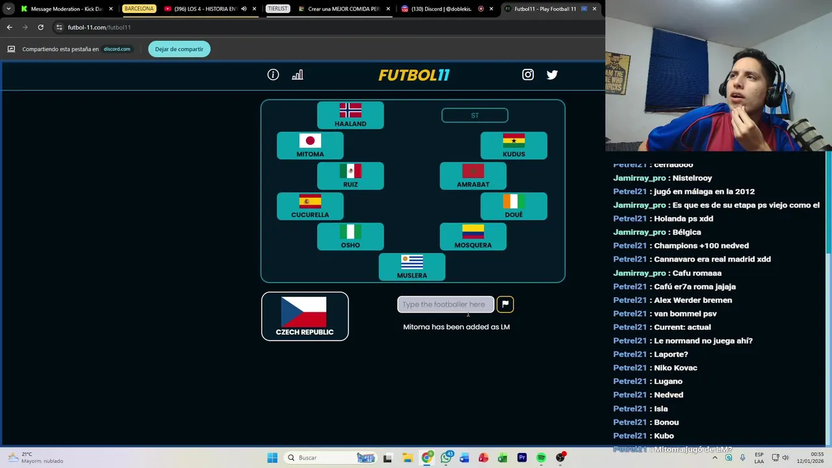Switch to Crear una MEJOR COMIDA tab

343,9
